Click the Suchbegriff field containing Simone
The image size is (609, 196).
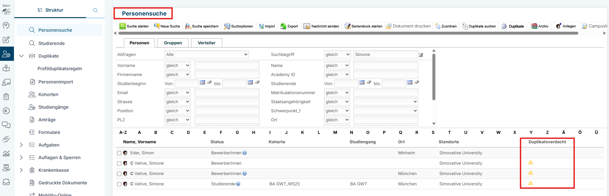click(x=385, y=55)
